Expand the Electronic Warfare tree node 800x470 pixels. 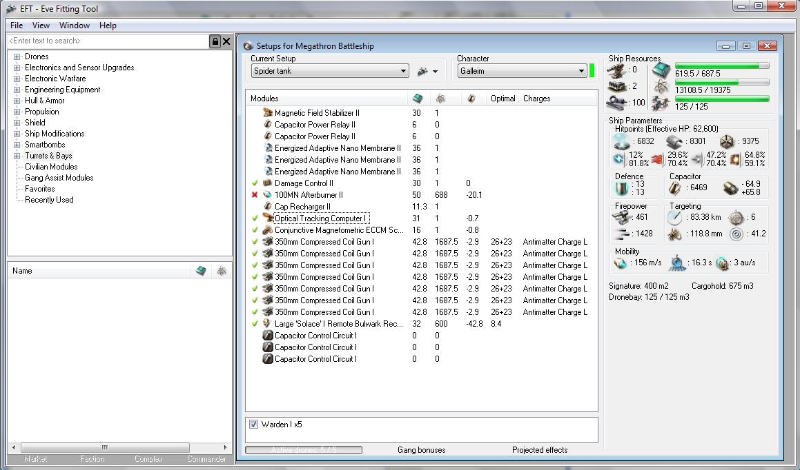coord(17,79)
